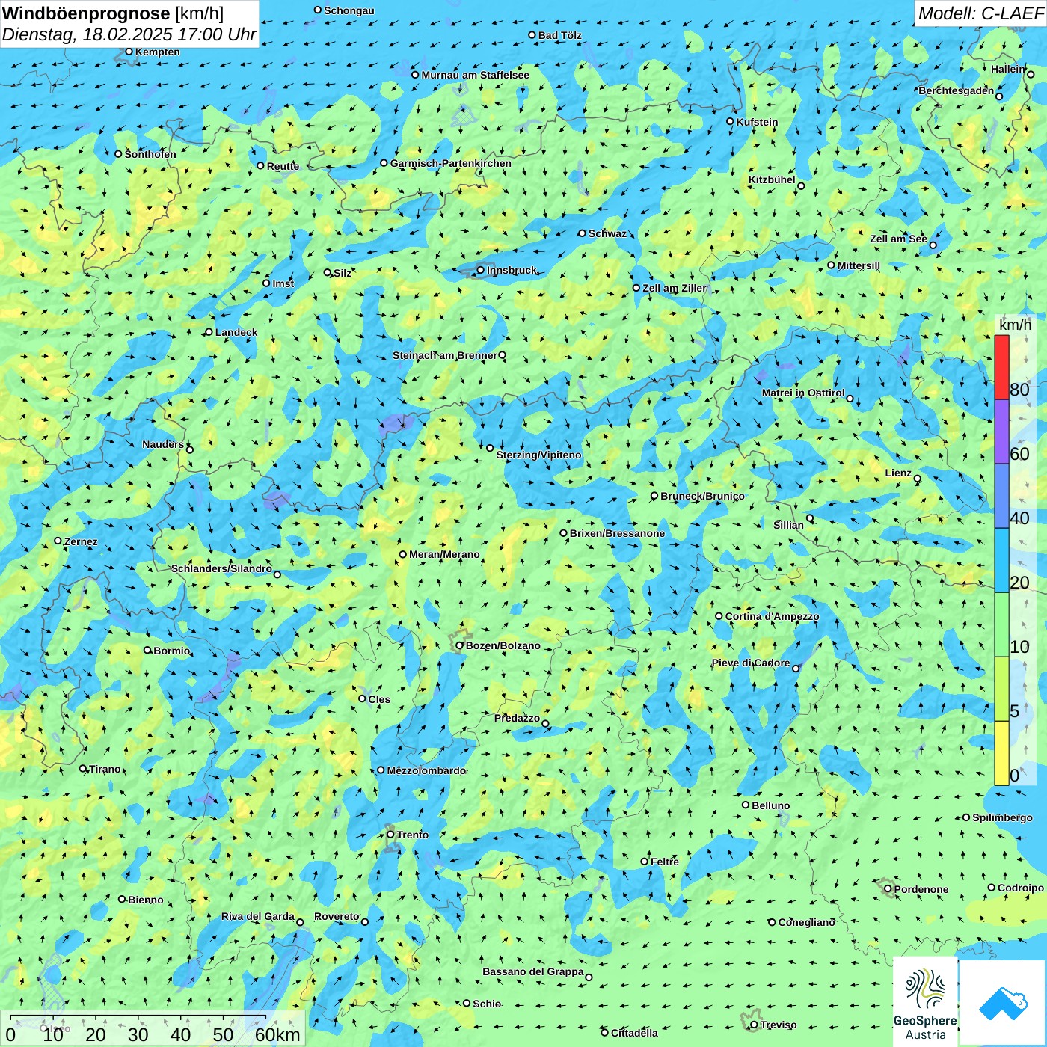Click the Mittersill label

click(x=859, y=265)
